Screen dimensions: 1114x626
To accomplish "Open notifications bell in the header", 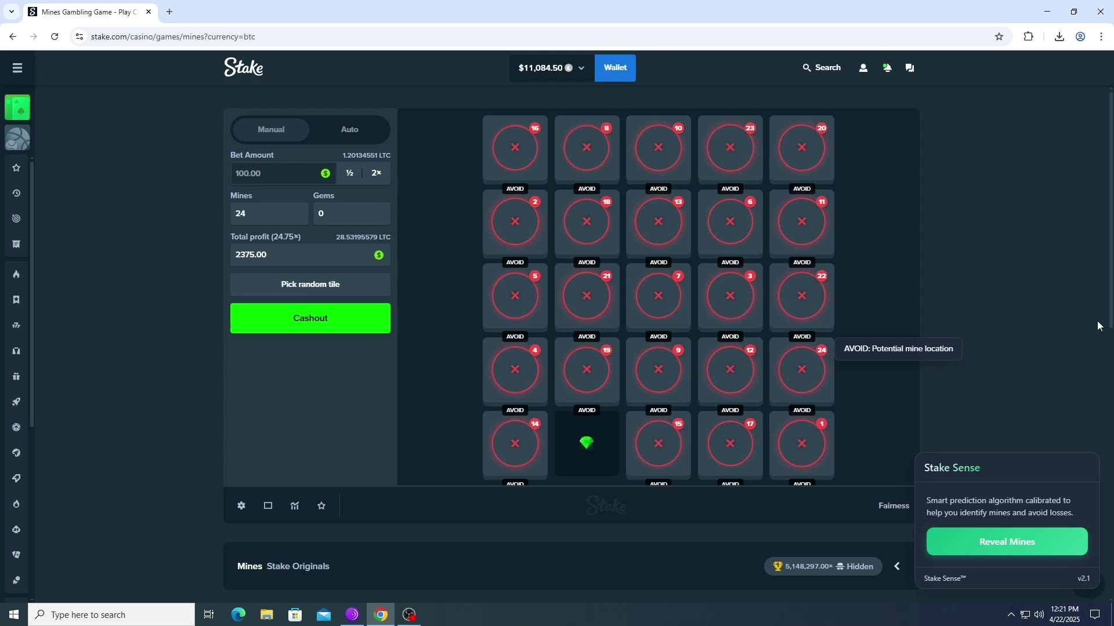I will point(887,67).
